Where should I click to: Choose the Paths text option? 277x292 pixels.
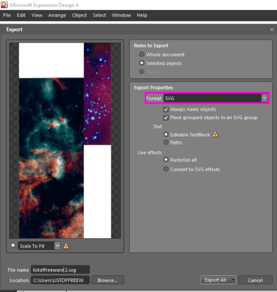coord(166,143)
